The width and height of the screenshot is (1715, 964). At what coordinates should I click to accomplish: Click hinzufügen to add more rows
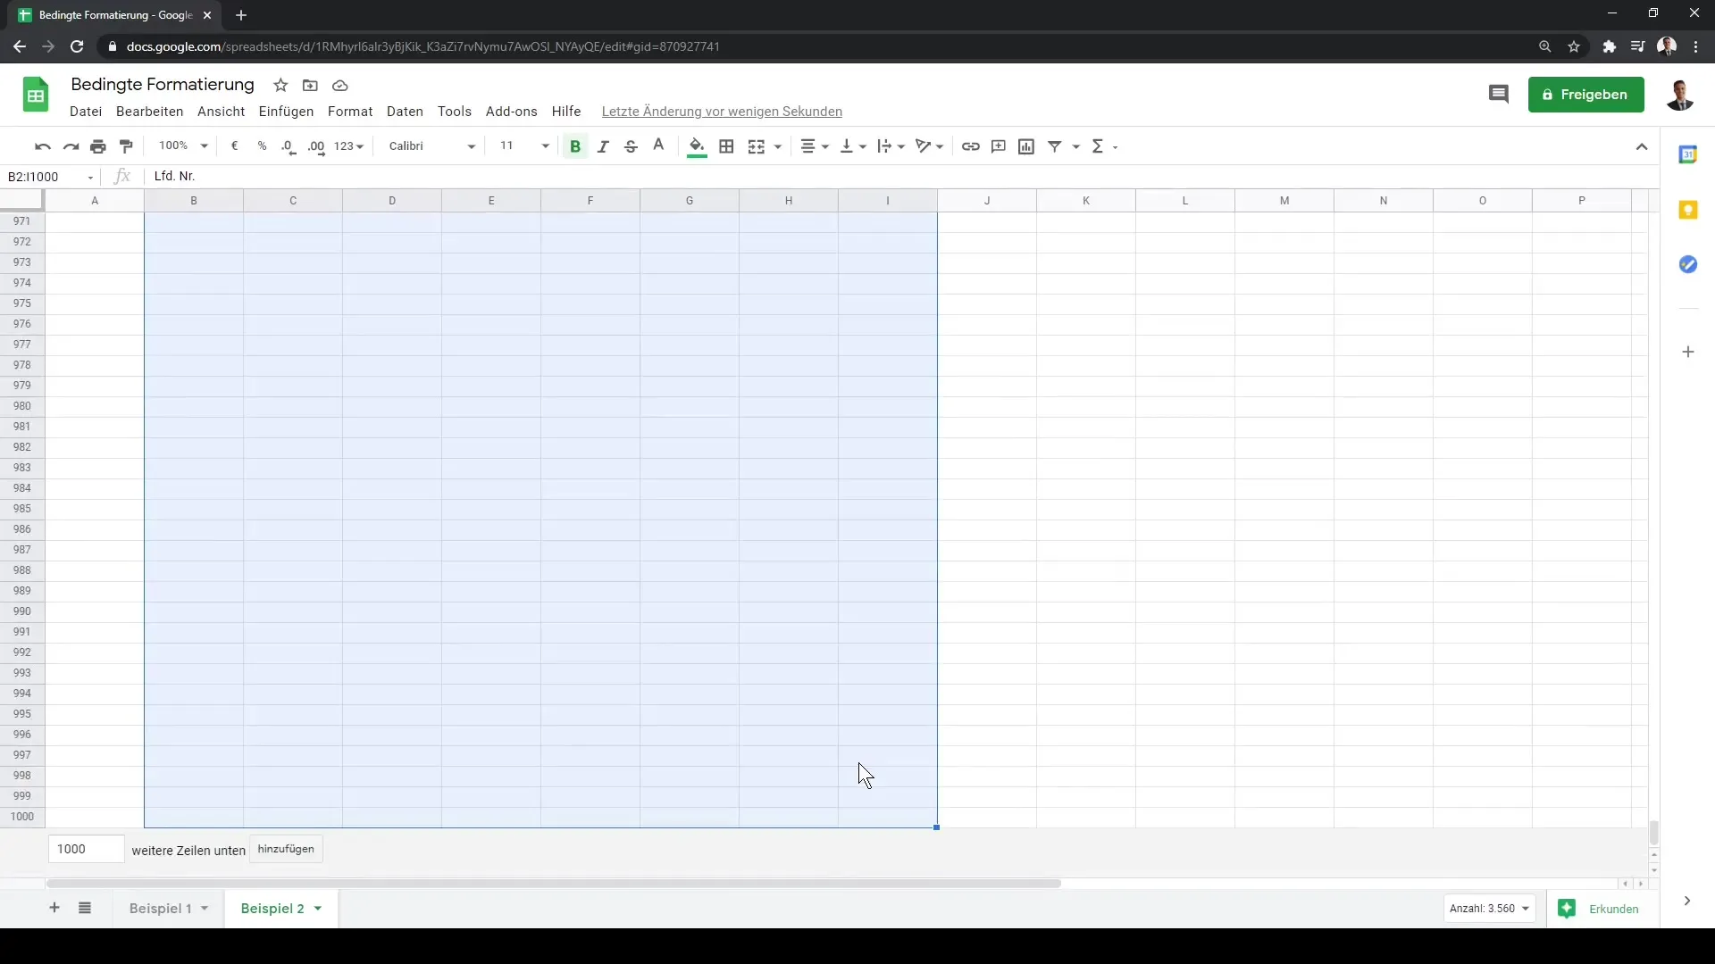(286, 847)
